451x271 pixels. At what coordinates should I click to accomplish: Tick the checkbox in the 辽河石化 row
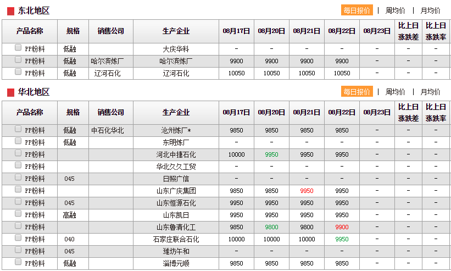[18, 71]
